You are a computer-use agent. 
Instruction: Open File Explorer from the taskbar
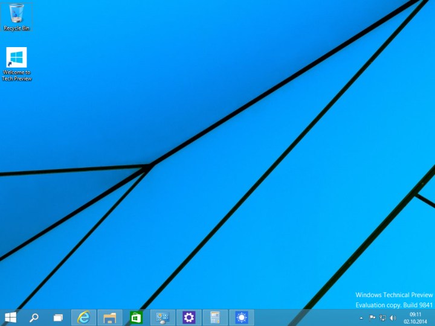point(110,318)
